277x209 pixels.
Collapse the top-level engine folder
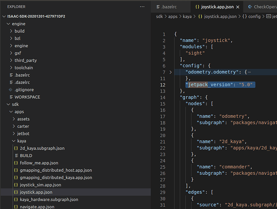click(8, 24)
